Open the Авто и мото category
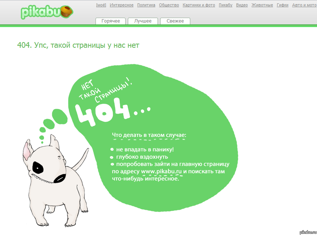 (x=304, y=5)
